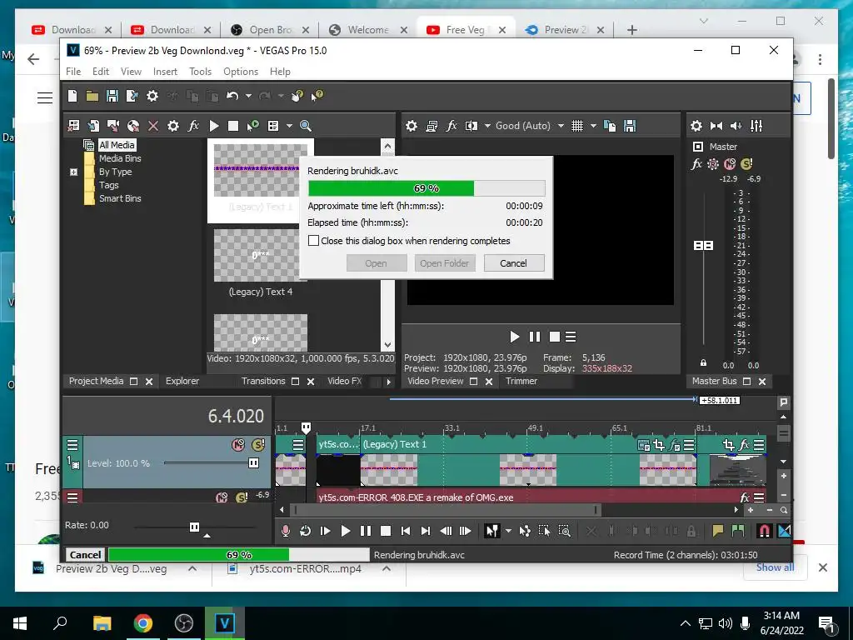Click the Save project floppy icon
Image resolution: width=853 pixels, height=640 pixels.
pos(112,97)
